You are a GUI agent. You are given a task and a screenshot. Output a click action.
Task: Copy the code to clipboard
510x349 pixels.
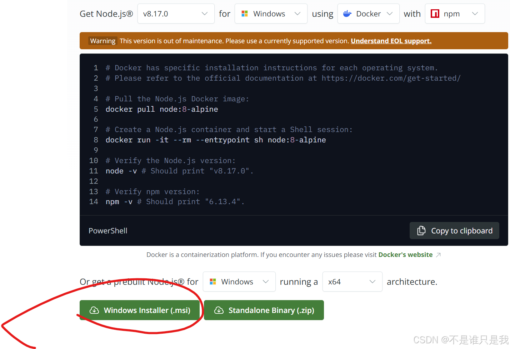click(x=454, y=231)
